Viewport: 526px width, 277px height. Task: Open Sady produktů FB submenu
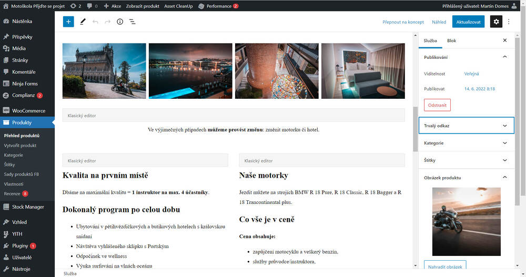click(22, 175)
